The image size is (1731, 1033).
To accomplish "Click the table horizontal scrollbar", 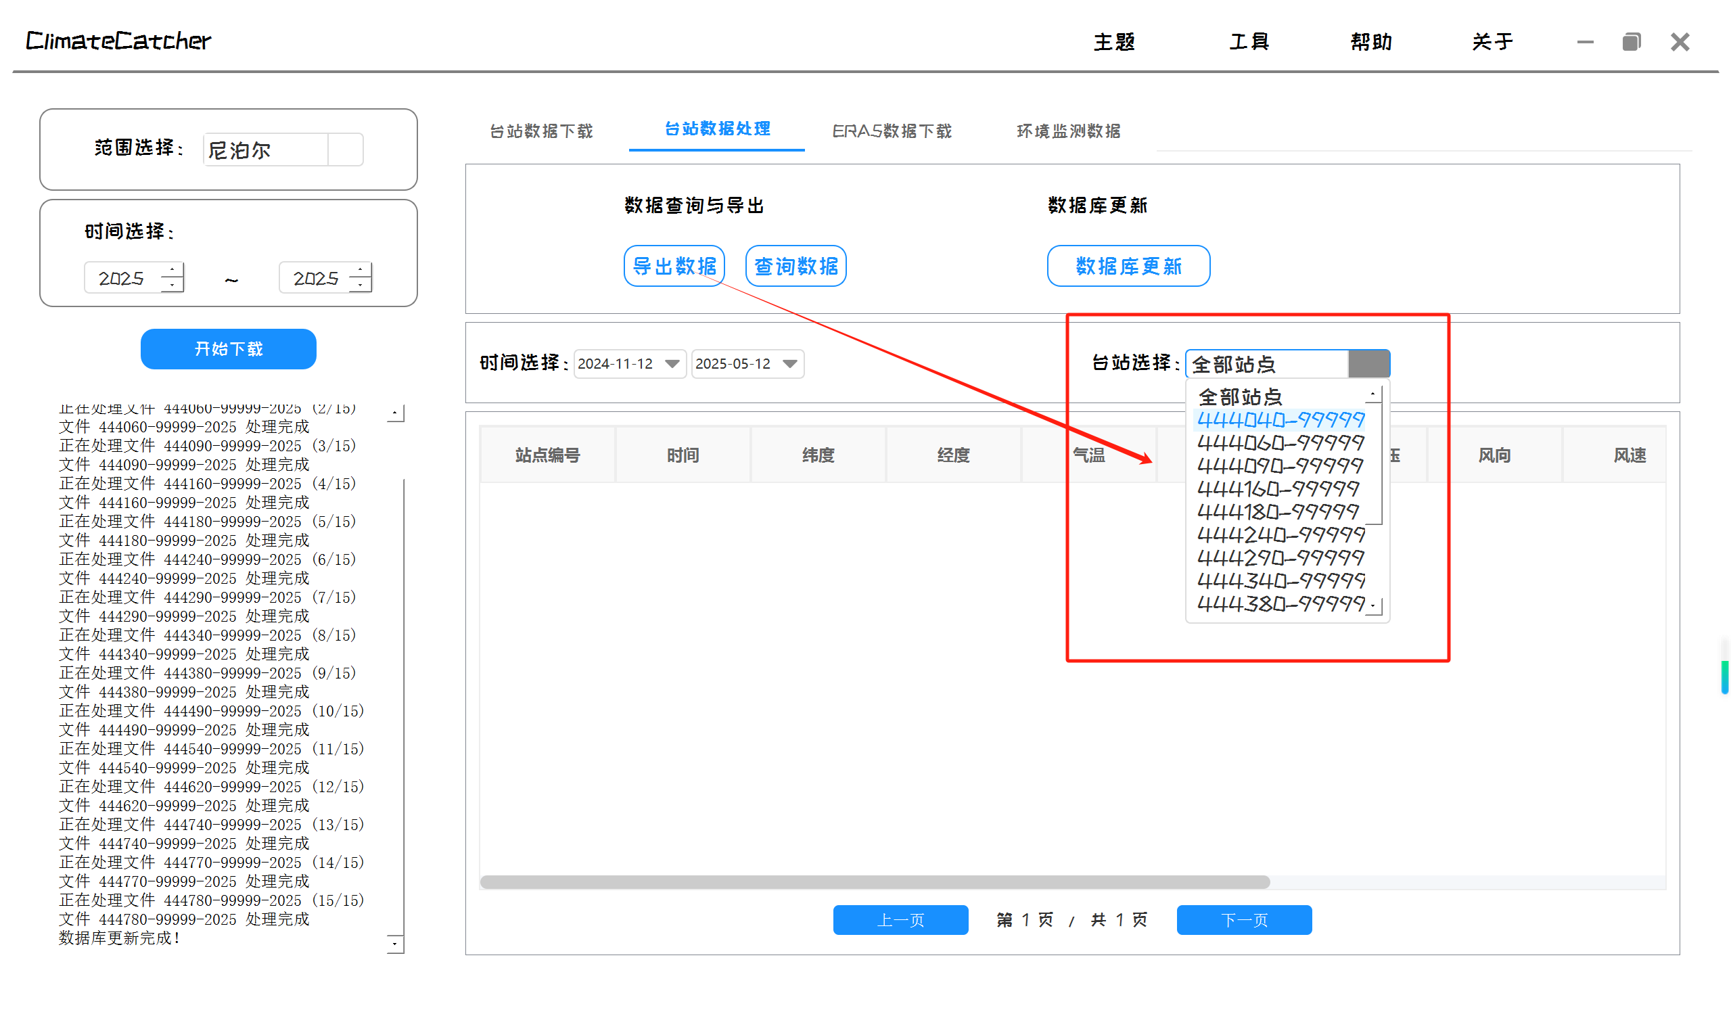I will point(874,882).
